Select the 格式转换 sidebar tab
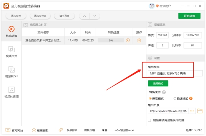The width and height of the screenshot is (206, 136). 12,31
